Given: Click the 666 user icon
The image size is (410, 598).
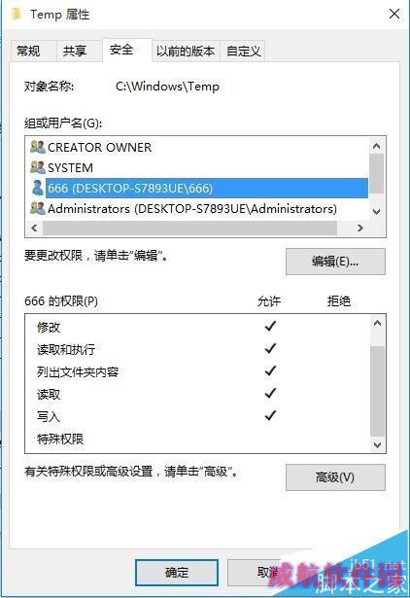Looking at the screenshot, I should click(37, 188).
